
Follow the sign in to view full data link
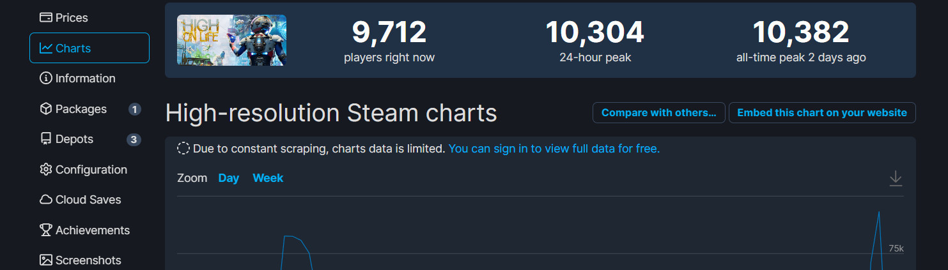(554, 149)
